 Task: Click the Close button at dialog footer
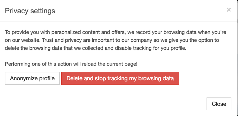point(219,104)
